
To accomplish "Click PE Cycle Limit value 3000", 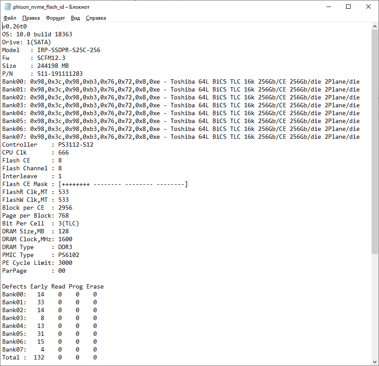I will point(65,263).
